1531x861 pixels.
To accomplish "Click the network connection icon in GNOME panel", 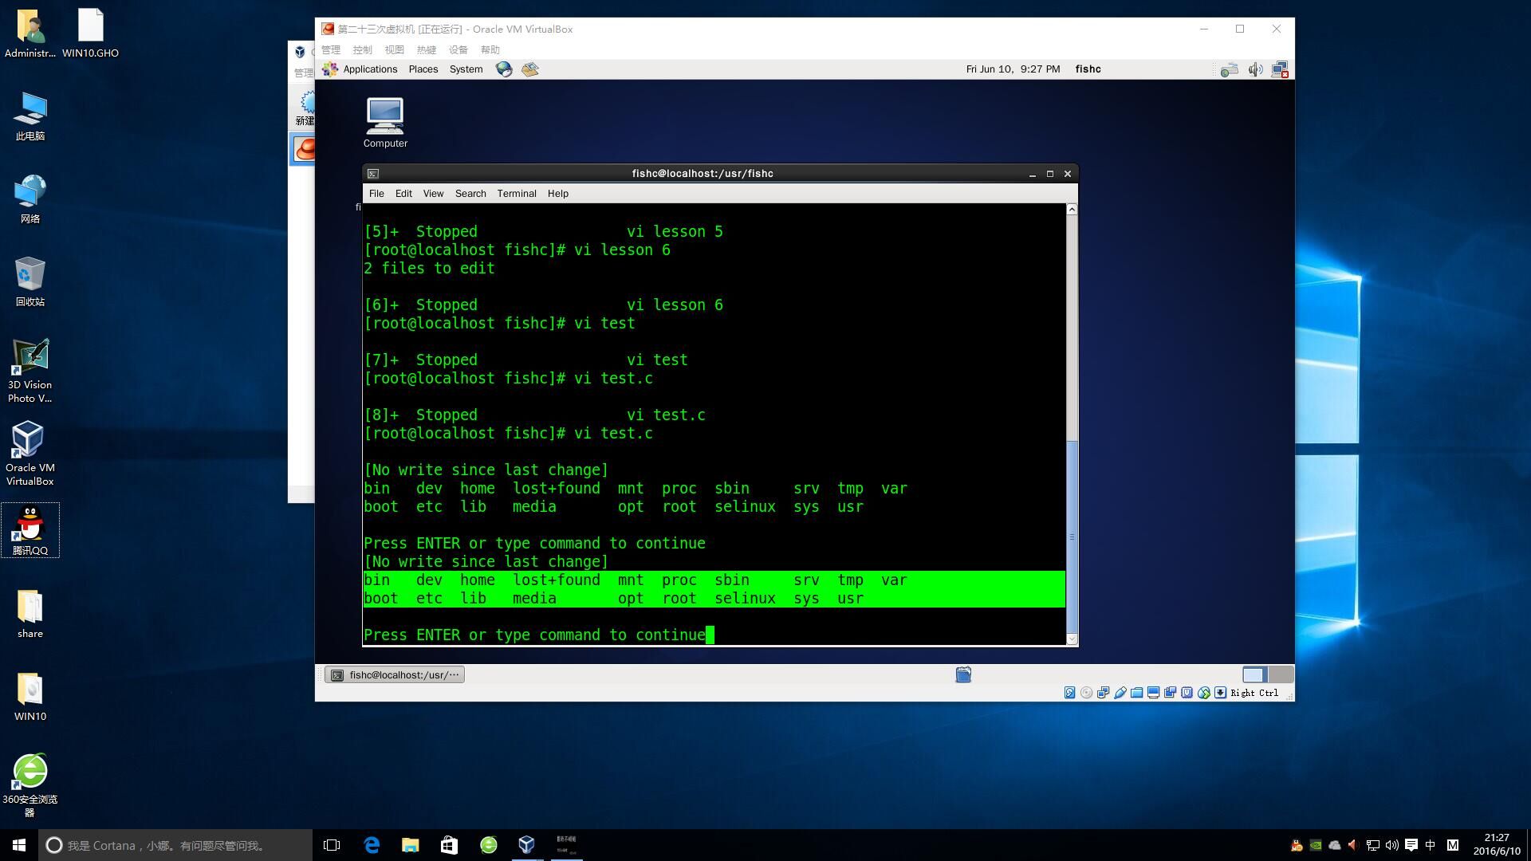I will click(x=1280, y=69).
